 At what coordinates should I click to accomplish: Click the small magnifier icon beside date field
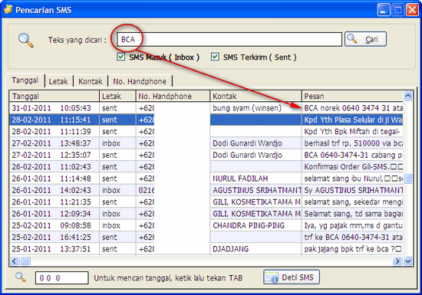click(x=21, y=277)
